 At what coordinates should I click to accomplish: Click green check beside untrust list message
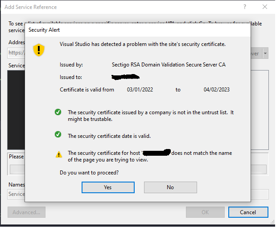pyautogui.click(x=58, y=112)
